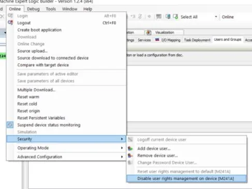Select Source download to connected device
The width and height of the screenshot is (252, 189).
pos(66,58)
